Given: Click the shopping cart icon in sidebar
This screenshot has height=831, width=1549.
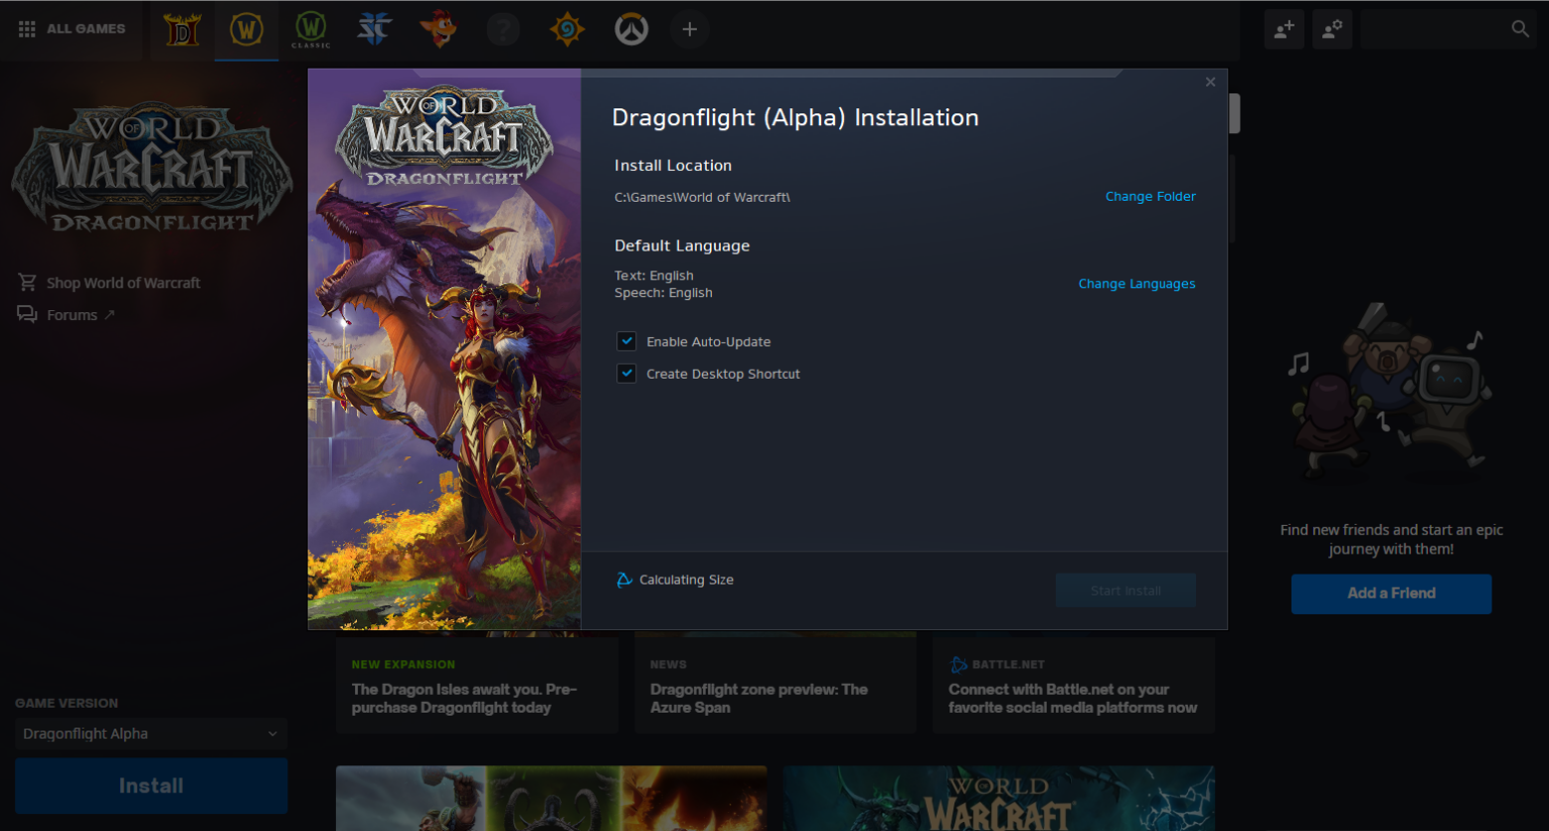Looking at the screenshot, I should [x=27, y=282].
